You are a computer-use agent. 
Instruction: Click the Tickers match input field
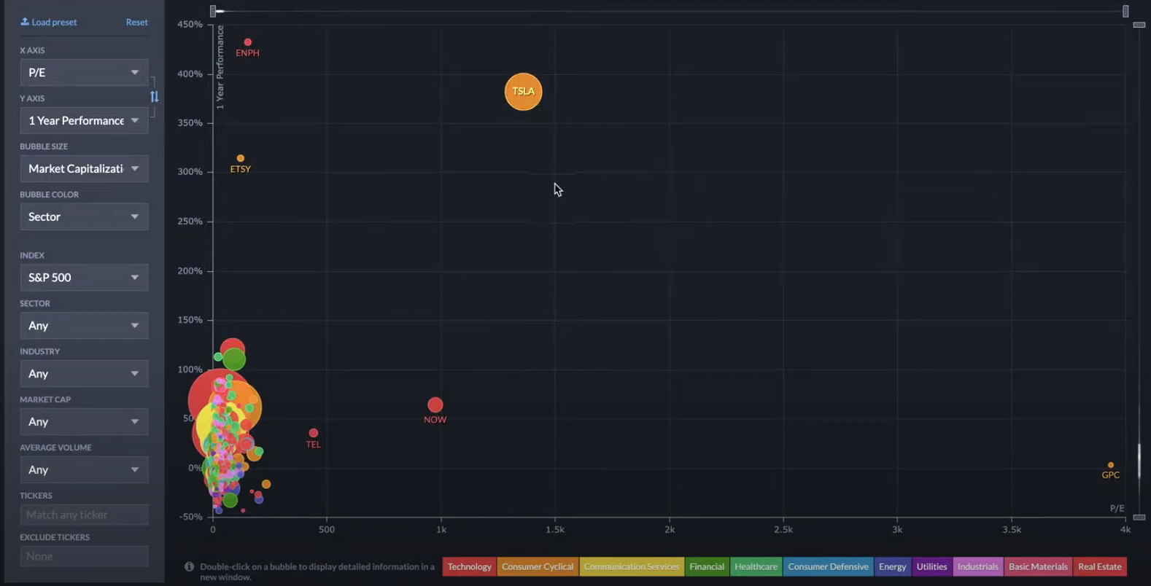84,515
